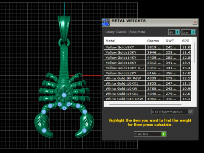The image size is (204, 153).
Task: Click the horizontal scrollbar under metal list
Action: (x=145, y=104)
